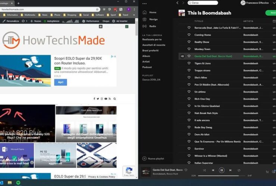Like the song She's Mine
This screenshot has width=276, height=186.
coord(189,77)
